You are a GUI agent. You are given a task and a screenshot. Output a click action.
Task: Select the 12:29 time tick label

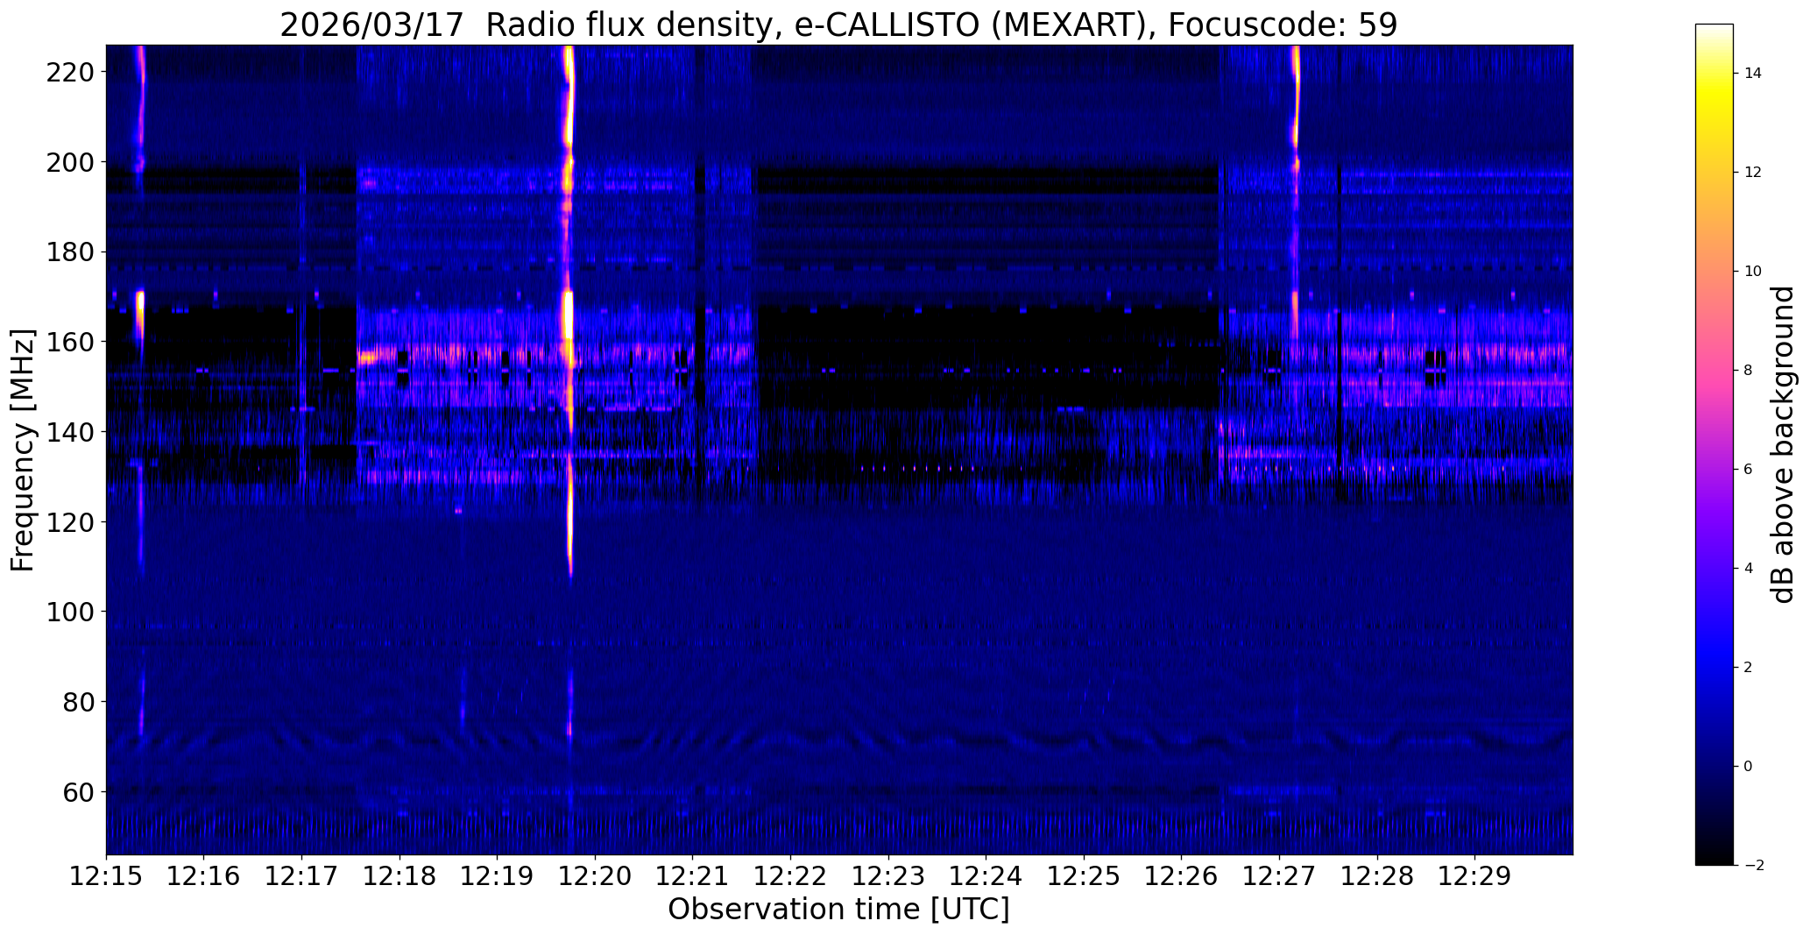click(x=1474, y=875)
